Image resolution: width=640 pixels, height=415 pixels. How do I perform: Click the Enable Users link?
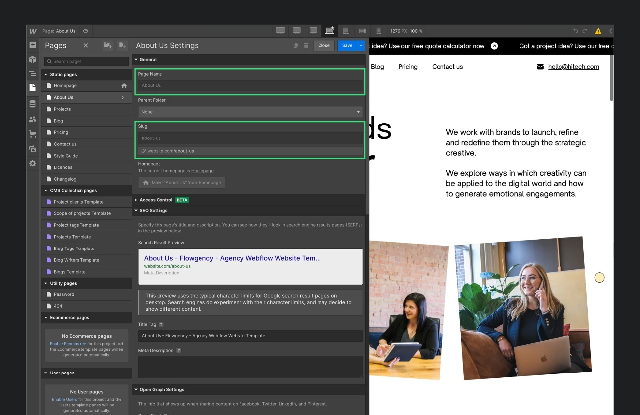(x=65, y=399)
